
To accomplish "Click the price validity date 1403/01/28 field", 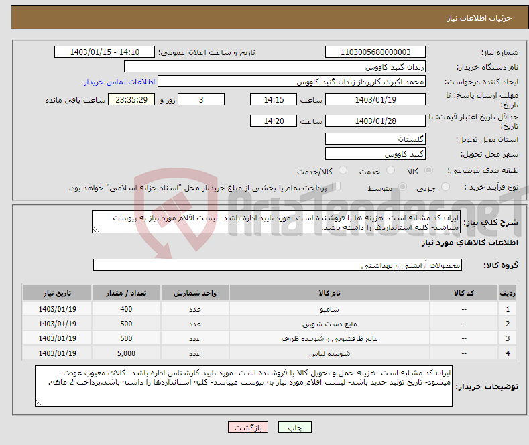I will coord(375,121).
